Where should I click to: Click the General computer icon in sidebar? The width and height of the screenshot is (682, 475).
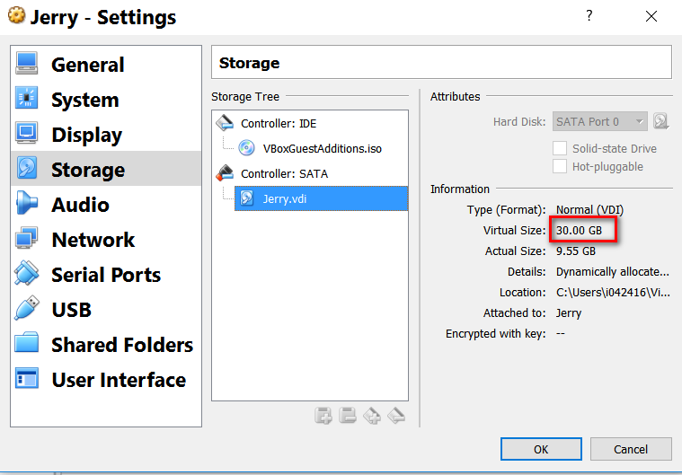[x=27, y=64]
